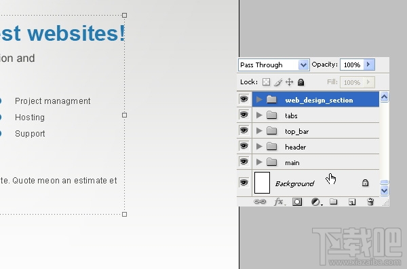Viewport: 407px width, 269px height.
Task: Click the layers scrollbar down arrow
Action: 384,190
